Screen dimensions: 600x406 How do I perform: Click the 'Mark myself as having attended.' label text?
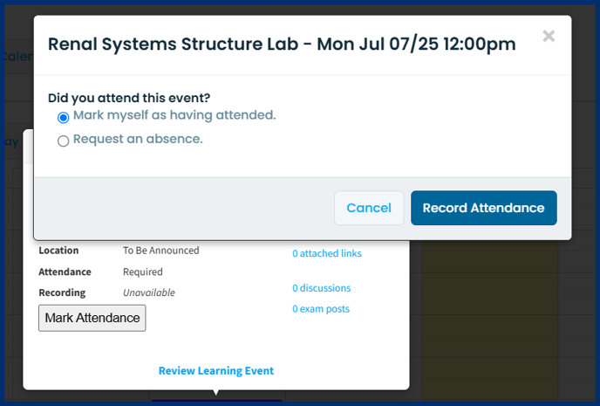(x=174, y=115)
